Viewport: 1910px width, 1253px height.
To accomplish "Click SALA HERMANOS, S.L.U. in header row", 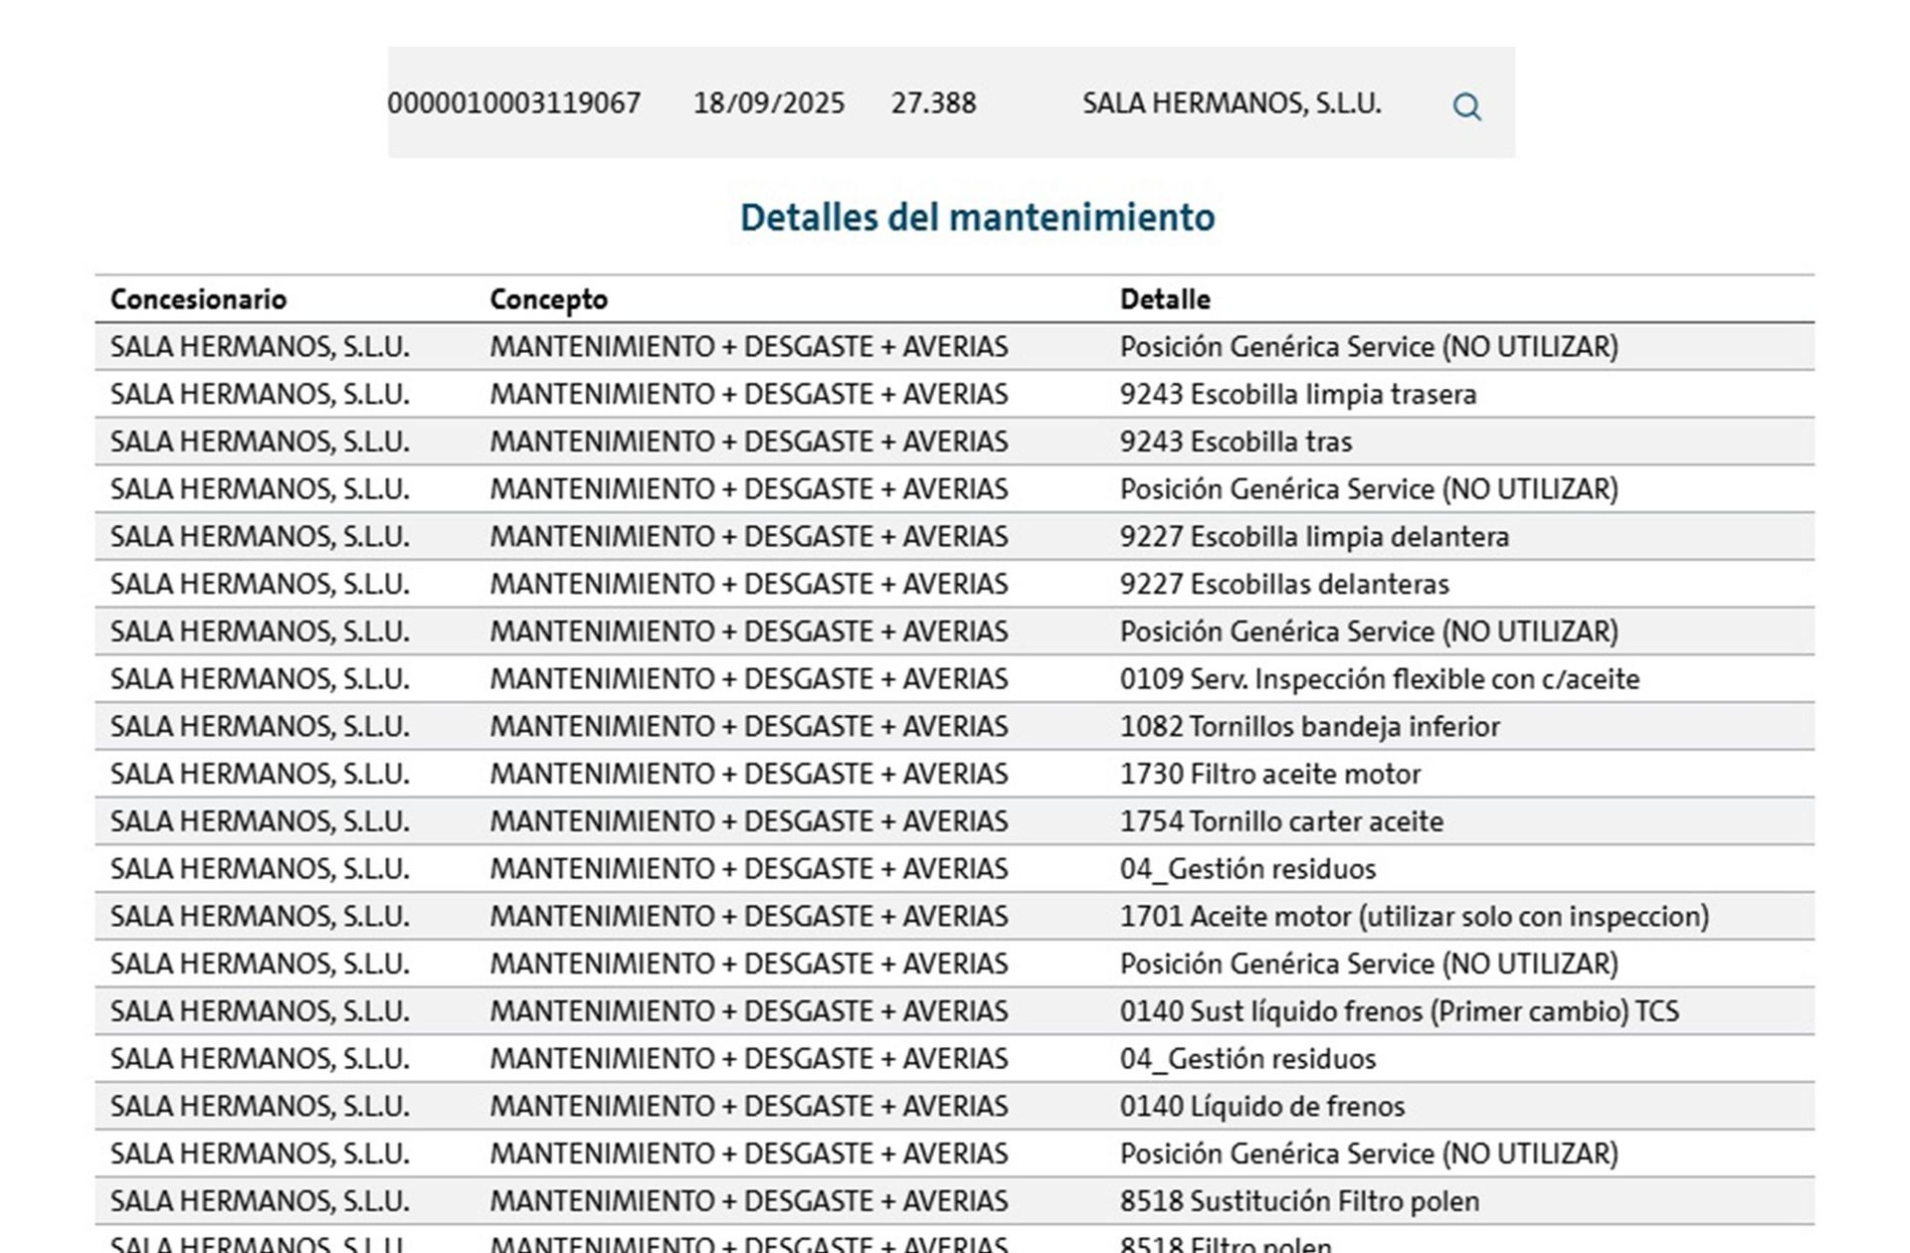I will click(x=1232, y=103).
